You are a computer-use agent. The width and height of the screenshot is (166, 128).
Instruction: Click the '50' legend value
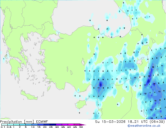click(81, 127)
